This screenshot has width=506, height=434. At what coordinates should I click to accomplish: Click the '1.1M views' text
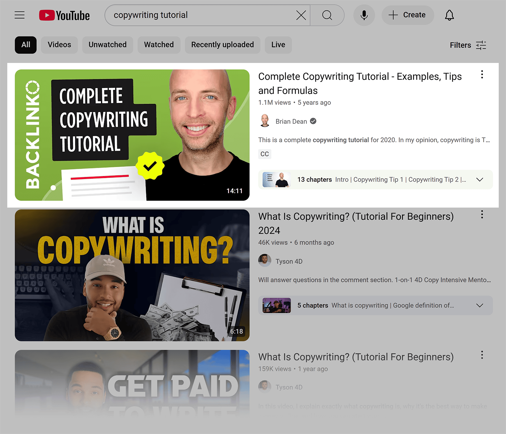click(x=275, y=102)
